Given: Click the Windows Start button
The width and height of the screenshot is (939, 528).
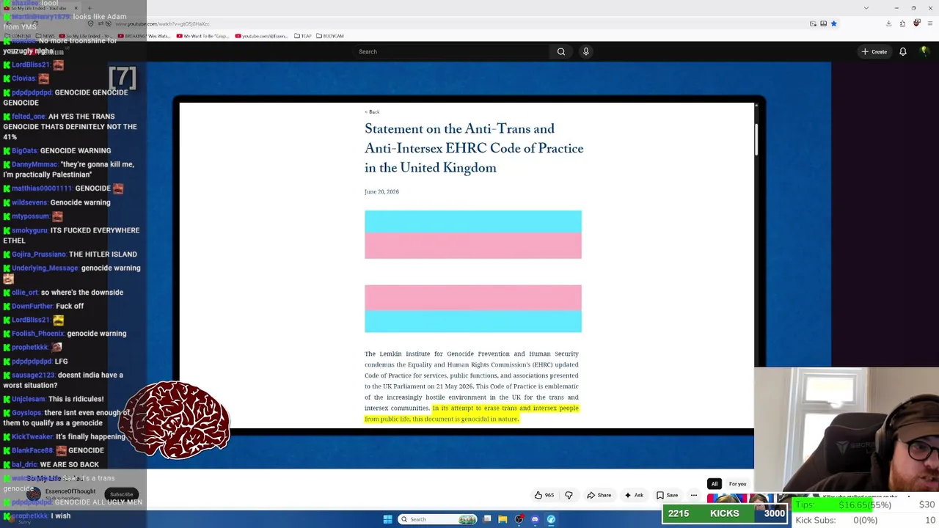Looking at the screenshot, I should coord(387,519).
